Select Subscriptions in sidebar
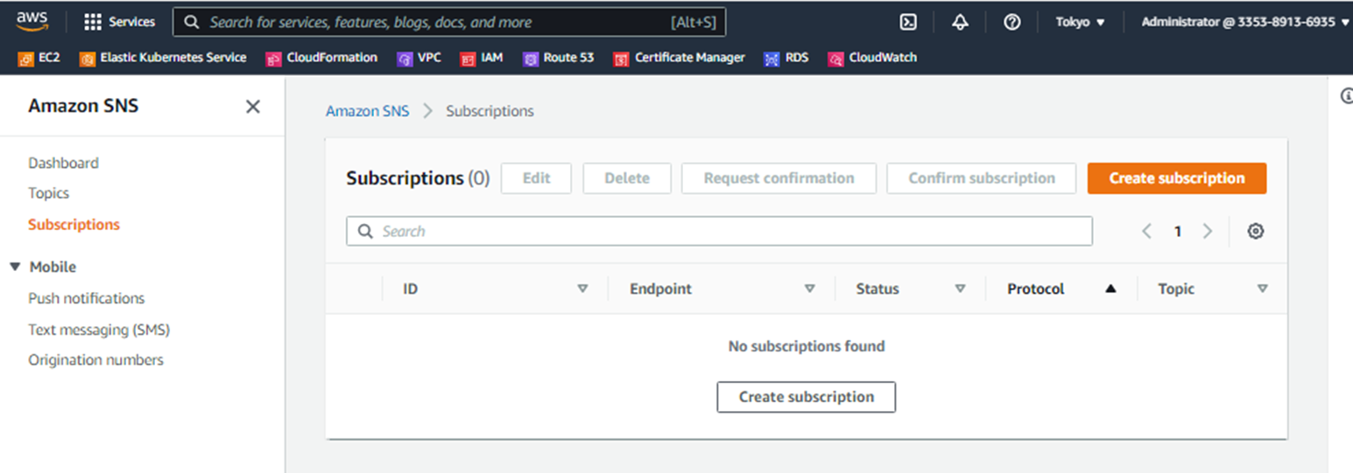The height and width of the screenshot is (473, 1353). pos(74,225)
